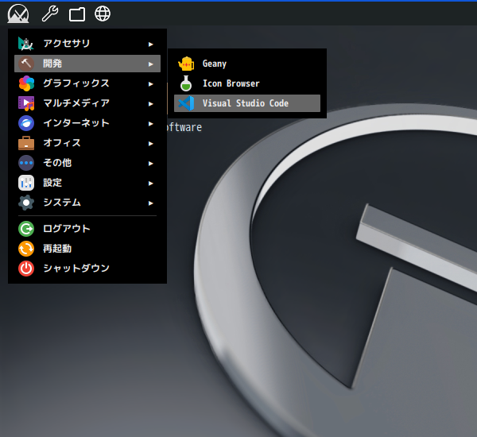Viewport: 477px width, 437px height.
Task: Expand the アクセサリ submenu arrow
Action: pyautogui.click(x=151, y=44)
